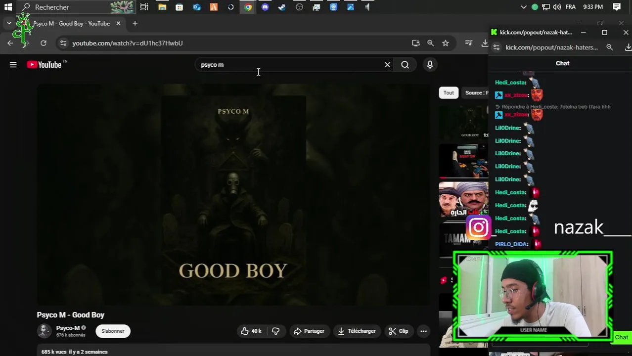Viewport: 632px width, 356px height.
Task: Open the Good Boy suggested video thumbnail
Action: [463, 123]
